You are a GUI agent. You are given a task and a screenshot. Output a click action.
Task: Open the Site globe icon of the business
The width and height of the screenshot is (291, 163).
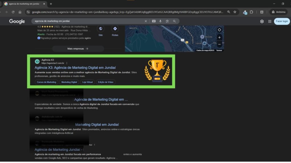pos(100,29)
